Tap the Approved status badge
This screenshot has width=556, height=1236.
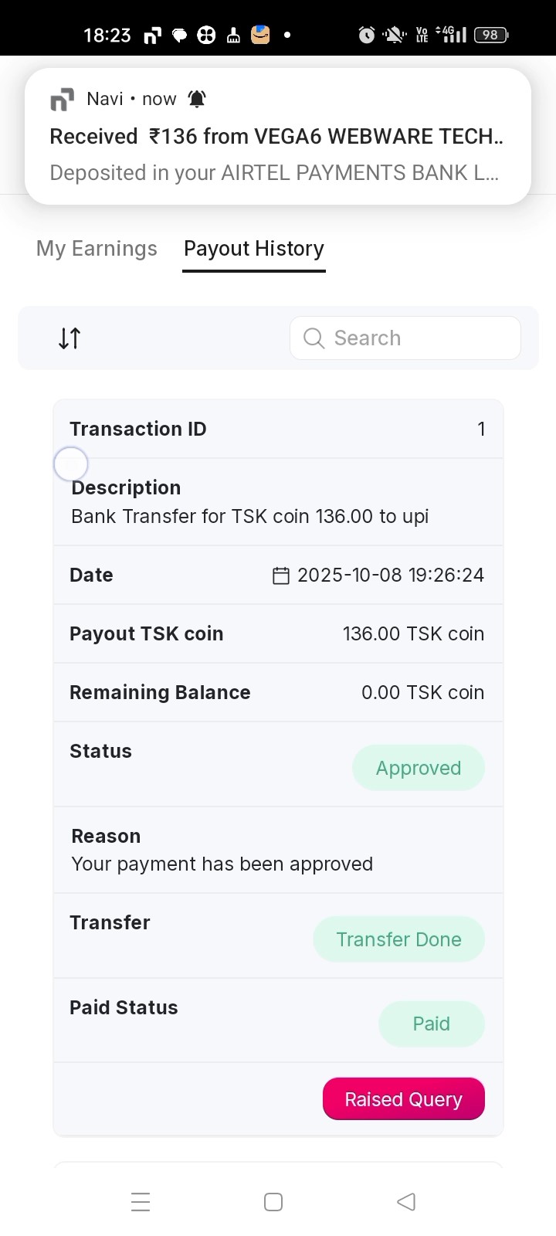coord(419,768)
